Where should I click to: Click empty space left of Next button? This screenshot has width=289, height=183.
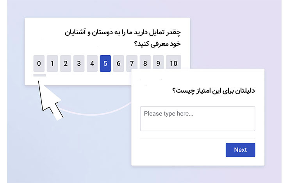[180, 150]
